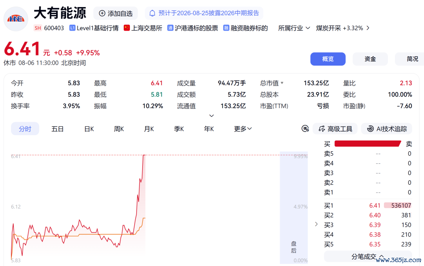Click the 6.41 current price
This screenshot has height=266, width=424.
tap(22, 49)
